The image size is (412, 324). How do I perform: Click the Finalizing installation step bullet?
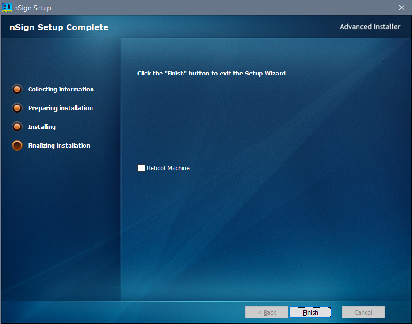[17, 145]
